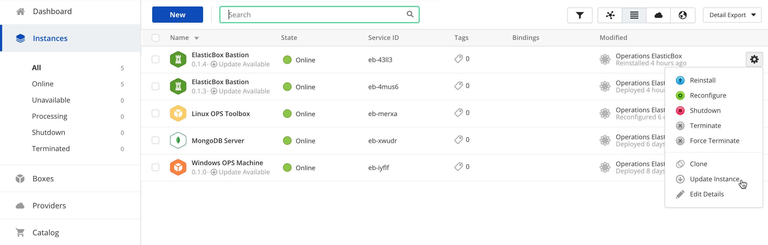Open the MongoDB Server instance name
The image size is (768, 245).
click(218, 141)
